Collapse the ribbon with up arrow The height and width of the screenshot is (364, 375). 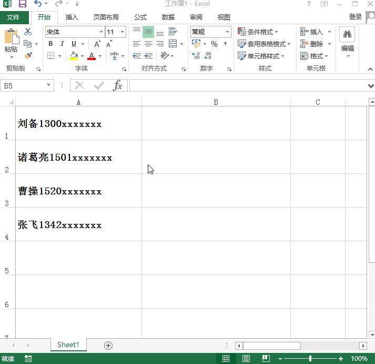(x=370, y=69)
